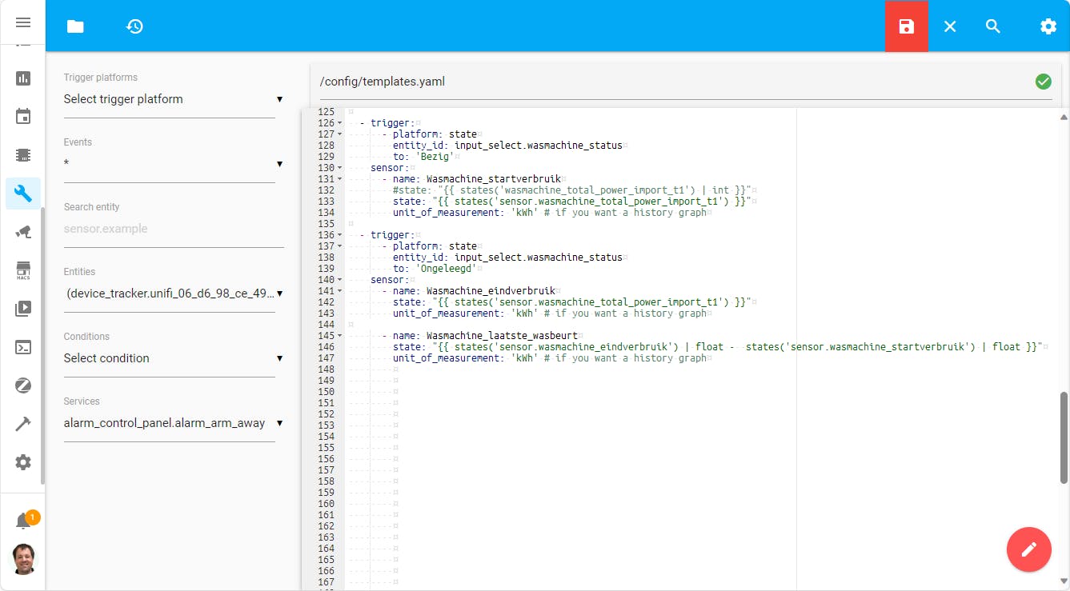Open the Select condition dropdown
The image size is (1070, 591).
click(173, 358)
